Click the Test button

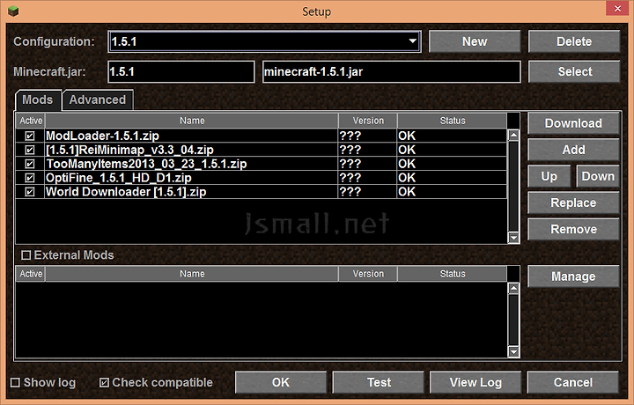(379, 382)
